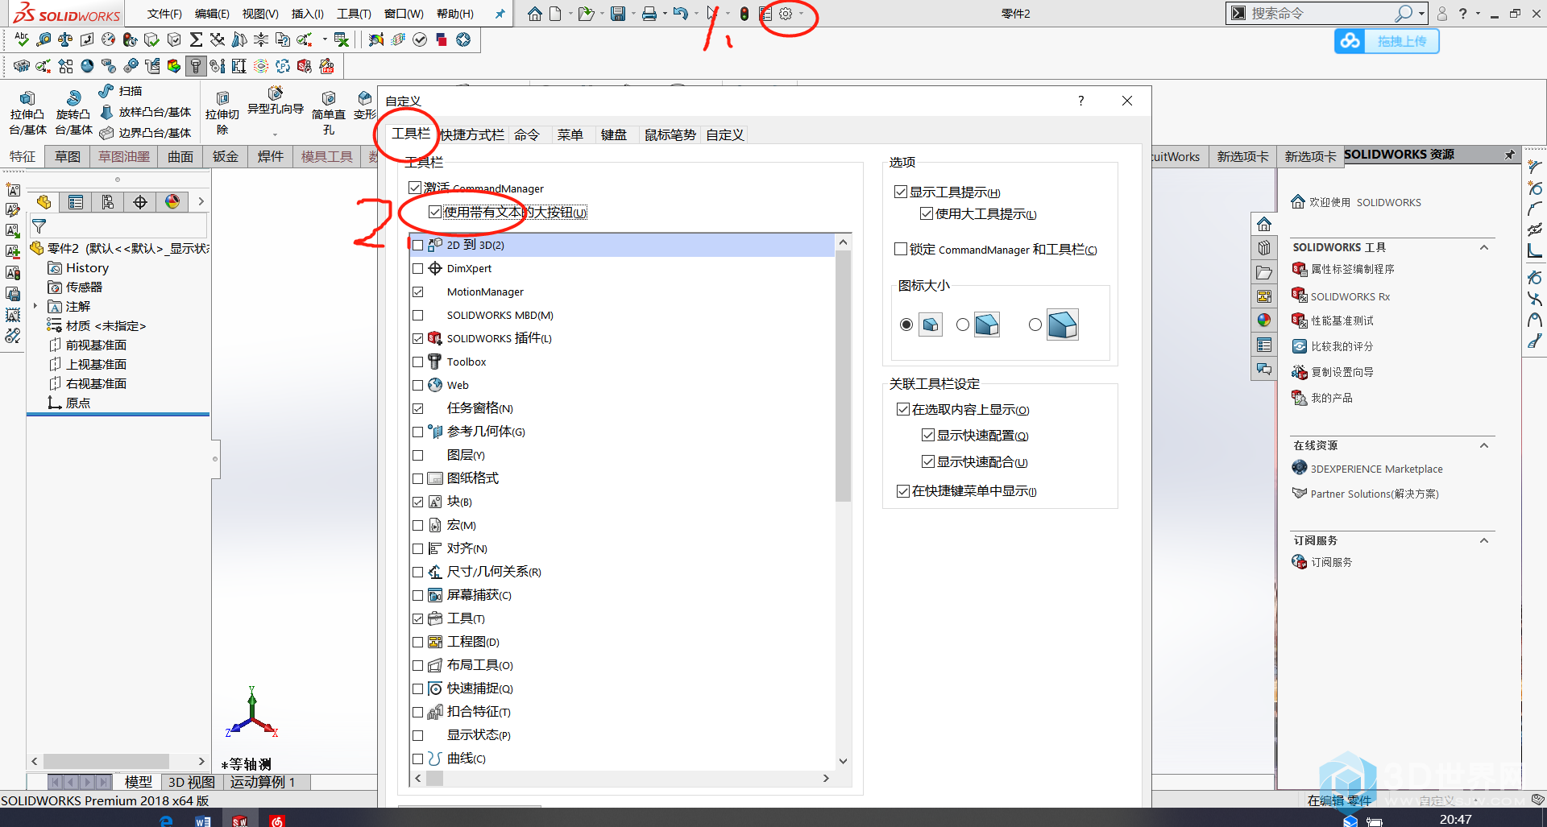Open 复制设置向导 link

click(x=1342, y=372)
